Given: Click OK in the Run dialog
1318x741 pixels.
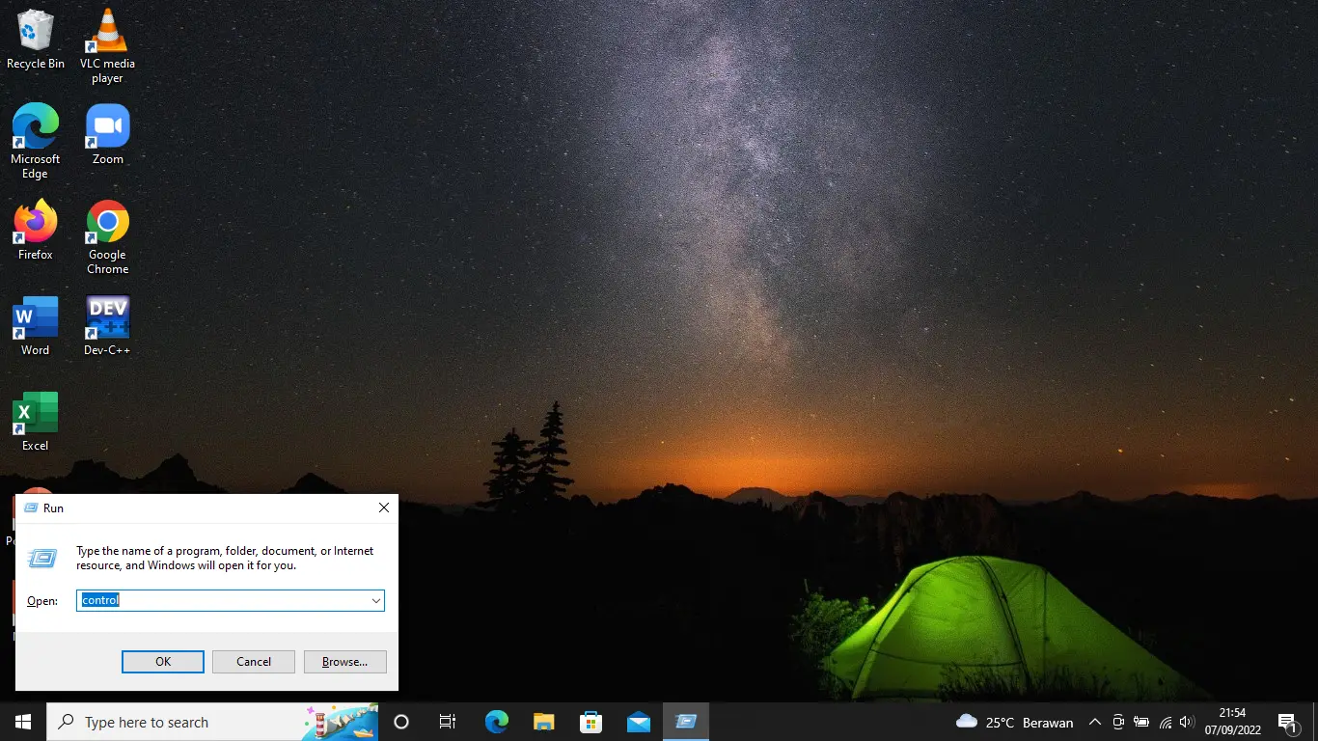Looking at the screenshot, I should 163,662.
